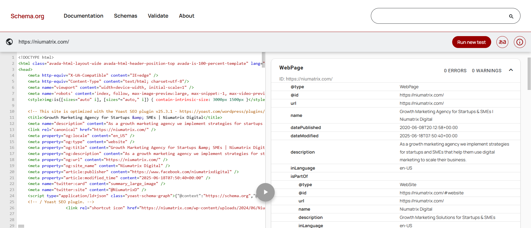Image resolution: width=531 pixels, height=228 pixels.
Task: Click the 0 WARNINGS label
Action: (x=486, y=71)
